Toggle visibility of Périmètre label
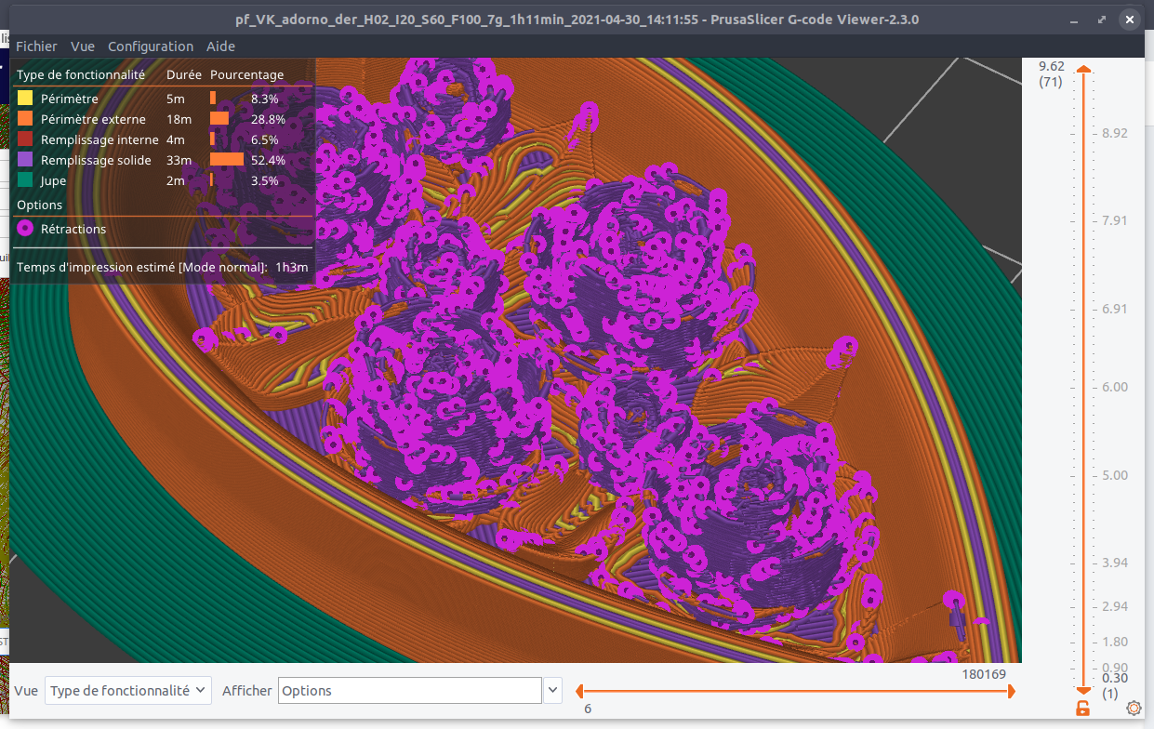 click(70, 99)
